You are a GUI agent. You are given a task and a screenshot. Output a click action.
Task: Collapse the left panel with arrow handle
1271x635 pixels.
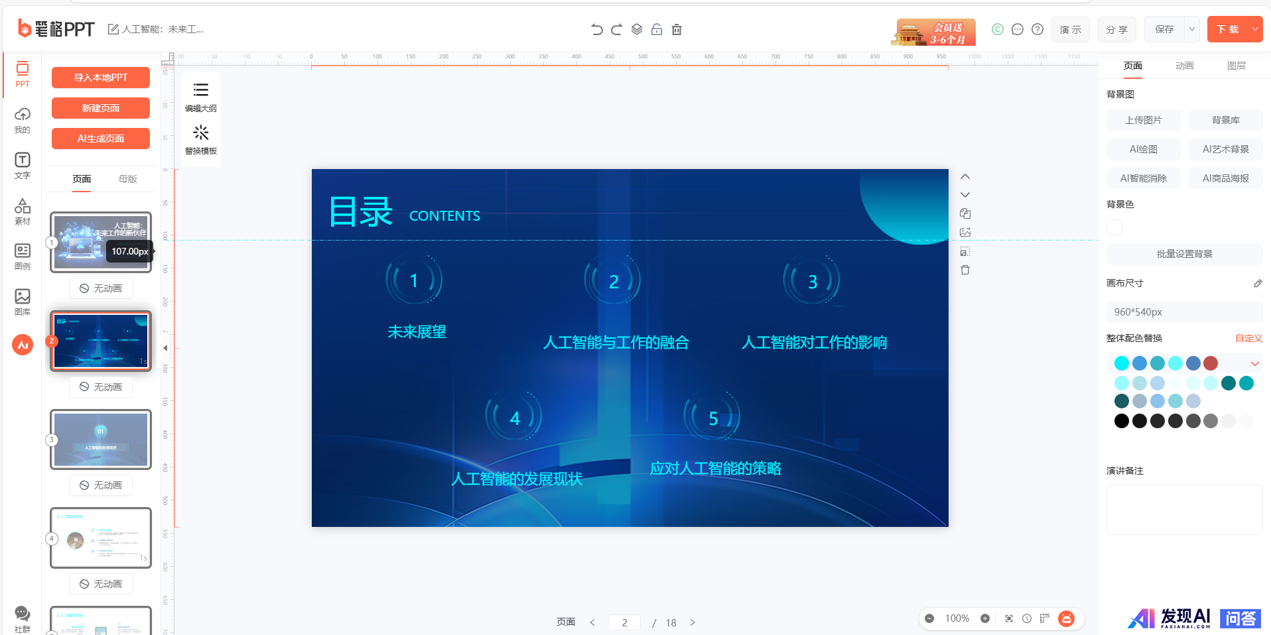pyautogui.click(x=165, y=347)
